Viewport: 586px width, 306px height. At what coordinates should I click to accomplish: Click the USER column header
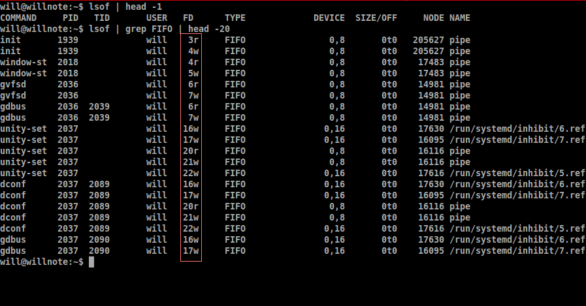157,18
